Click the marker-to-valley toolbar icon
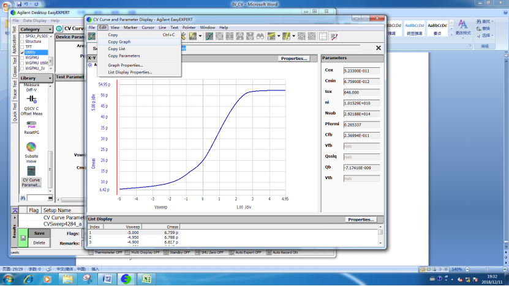The image size is (509, 286). click(250, 36)
